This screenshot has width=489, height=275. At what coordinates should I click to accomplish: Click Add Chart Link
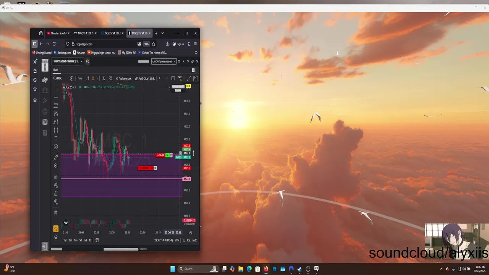(x=145, y=78)
